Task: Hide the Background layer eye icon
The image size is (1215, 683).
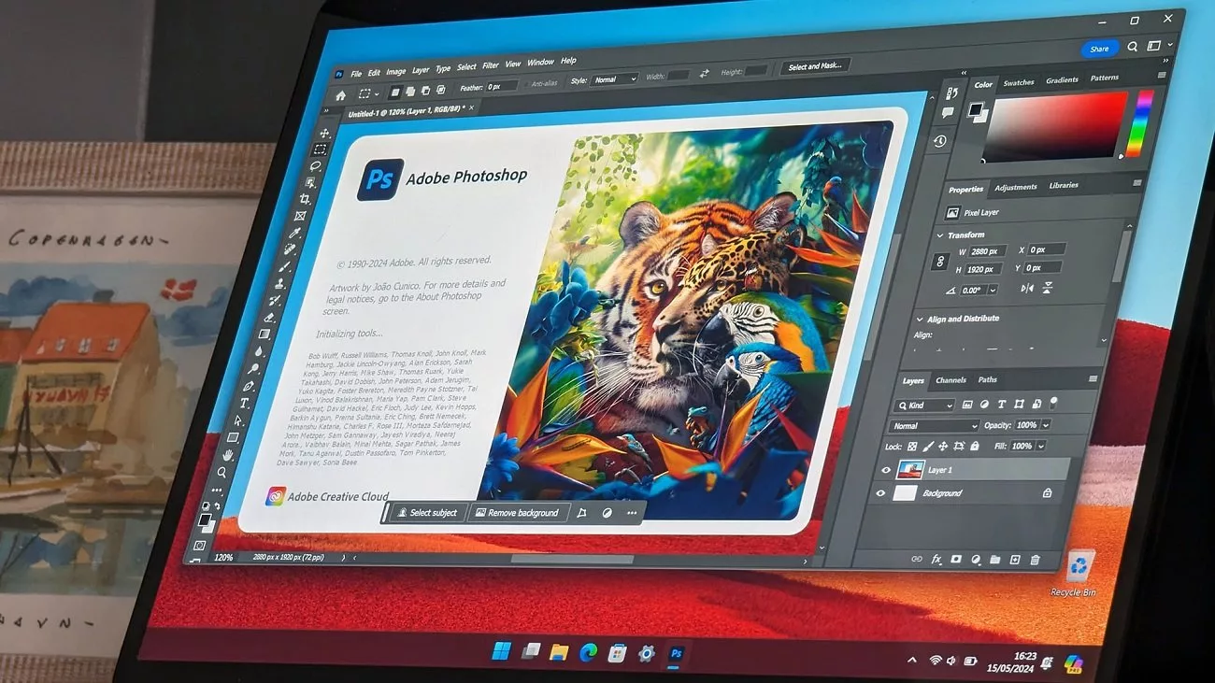Action: click(x=880, y=493)
